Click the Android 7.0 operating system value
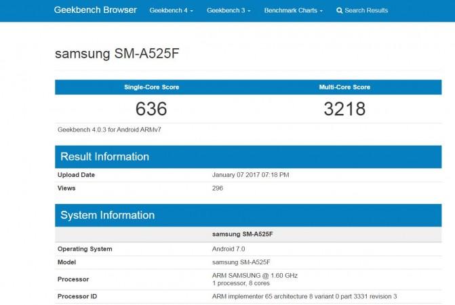Viewport: 455px width, 305px height. coord(230,249)
